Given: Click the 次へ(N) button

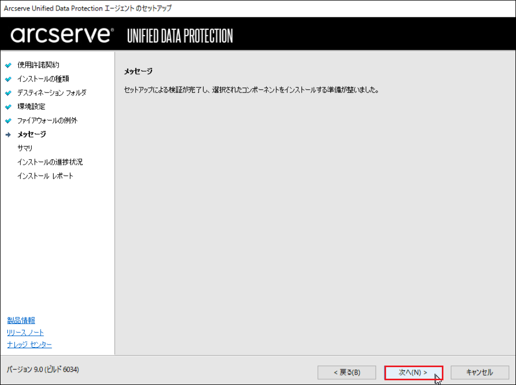Looking at the screenshot, I should tap(413, 372).
